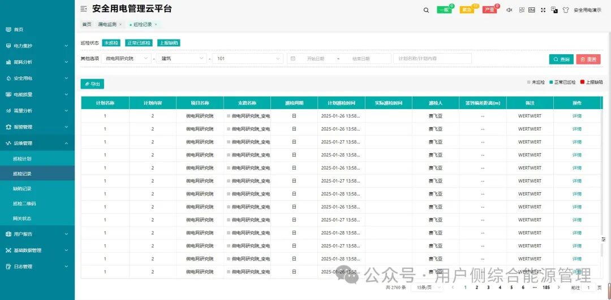Focus the 结束日期 end date field
This screenshot has height=300, width=611.
coord(361,59)
